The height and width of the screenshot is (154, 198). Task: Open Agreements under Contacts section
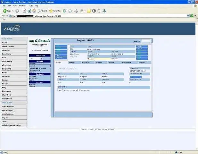tap(34, 78)
